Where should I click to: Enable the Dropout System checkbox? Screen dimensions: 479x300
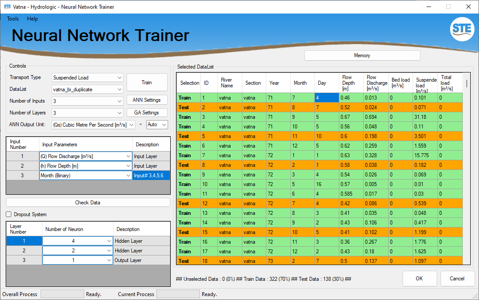[9, 214]
